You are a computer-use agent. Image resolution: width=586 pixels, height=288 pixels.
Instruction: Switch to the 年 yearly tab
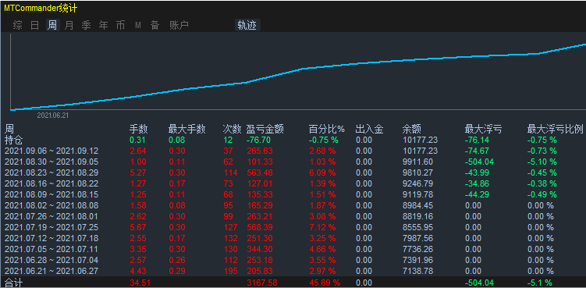pos(104,26)
